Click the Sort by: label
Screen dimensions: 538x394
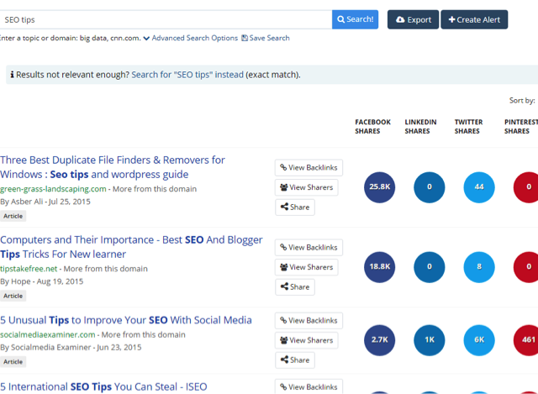[522, 101]
